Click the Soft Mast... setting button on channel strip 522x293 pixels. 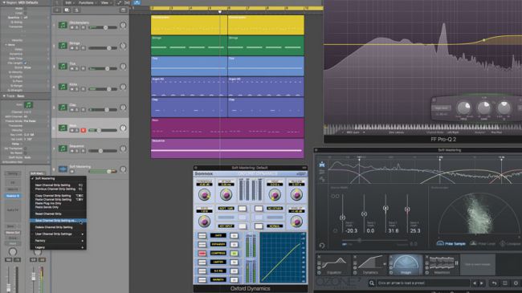click(37, 173)
